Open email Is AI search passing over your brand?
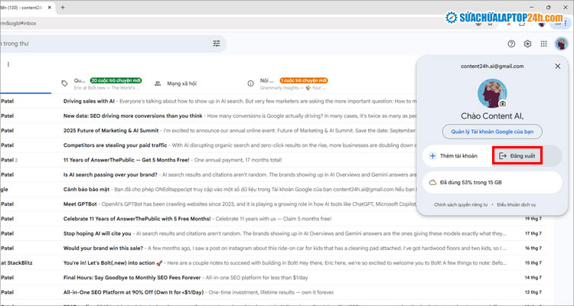 240,174
